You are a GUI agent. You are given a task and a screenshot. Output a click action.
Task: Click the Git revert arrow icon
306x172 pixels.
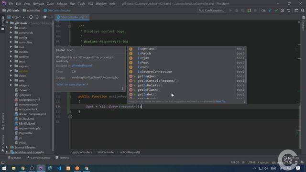289,11
